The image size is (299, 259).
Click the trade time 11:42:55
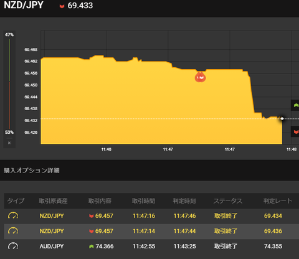144,247
